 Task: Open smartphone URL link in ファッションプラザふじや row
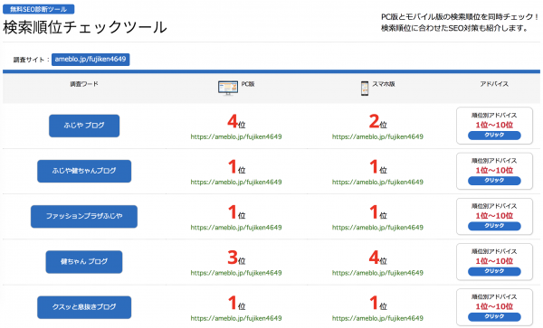coord(377,228)
